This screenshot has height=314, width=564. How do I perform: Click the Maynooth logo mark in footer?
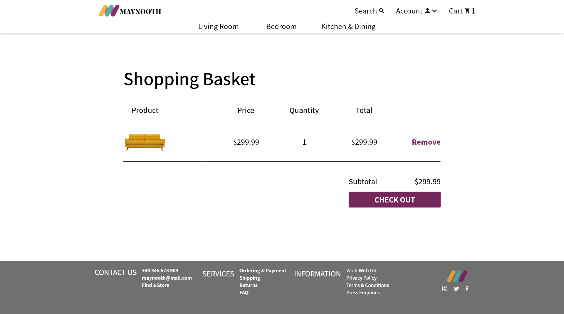[457, 276]
